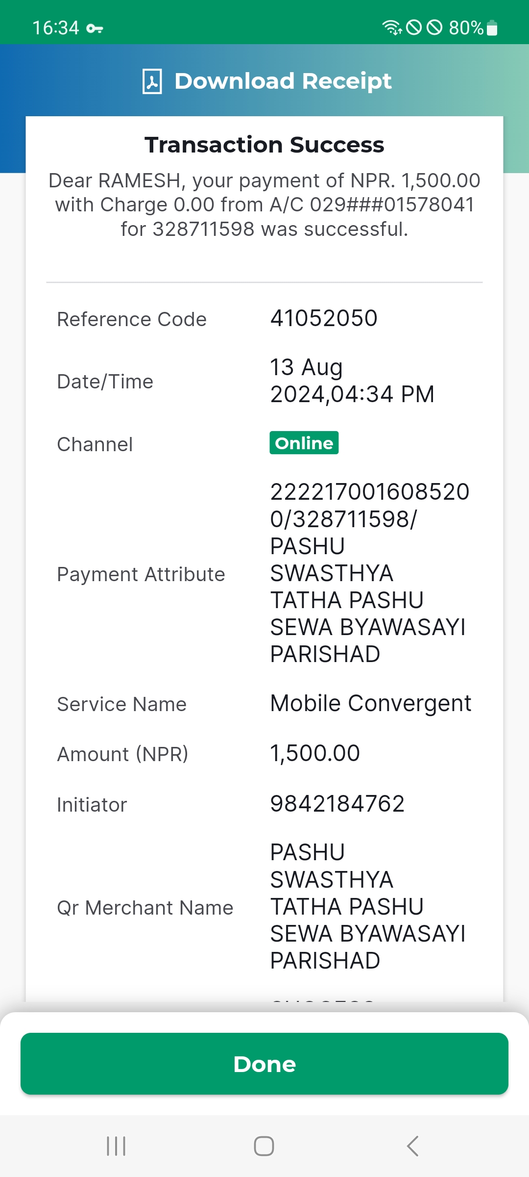Tap the first blocked-circle status icon
Image resolution: width=529 pixels, height=1177 pixels.
[x=414, y=27]
